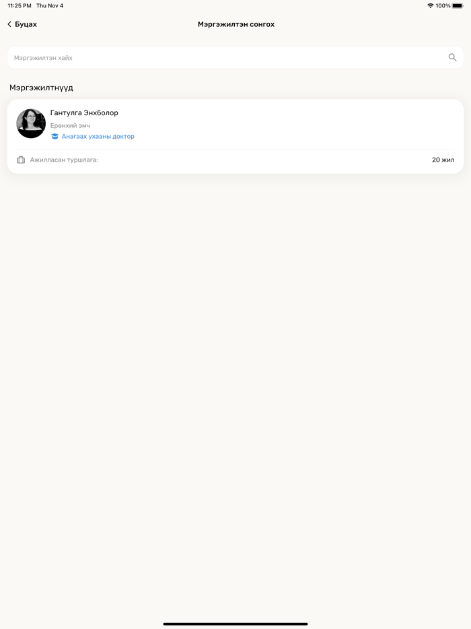This screenshot has height=629, width=471.
Task: Open the "Анагаах ухааны доктор" degree link
Action: coord(98,137)
